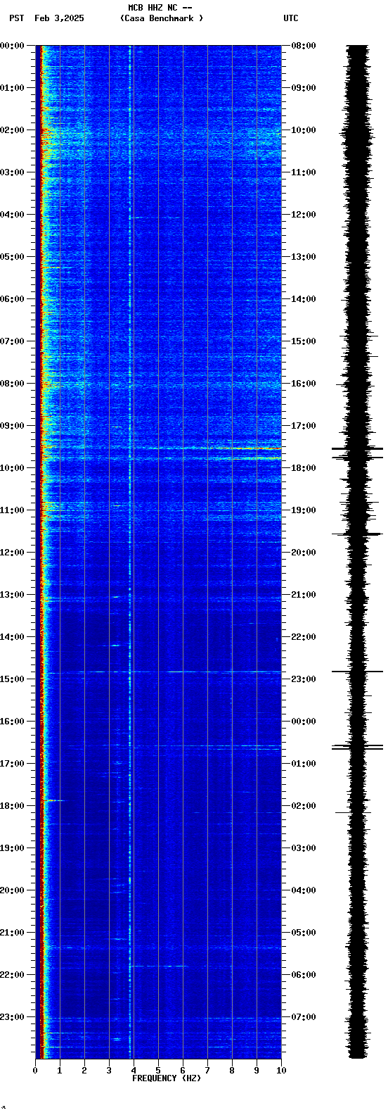Screen dimensions: 388x1115
Task: Select the 00:00 label on the UTC axis
Action: click(x=304, y=722)
